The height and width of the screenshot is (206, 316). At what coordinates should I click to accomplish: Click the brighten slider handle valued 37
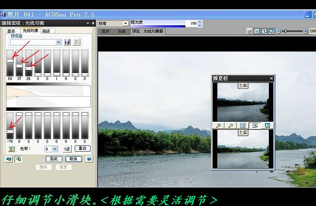tap(19, 66)
